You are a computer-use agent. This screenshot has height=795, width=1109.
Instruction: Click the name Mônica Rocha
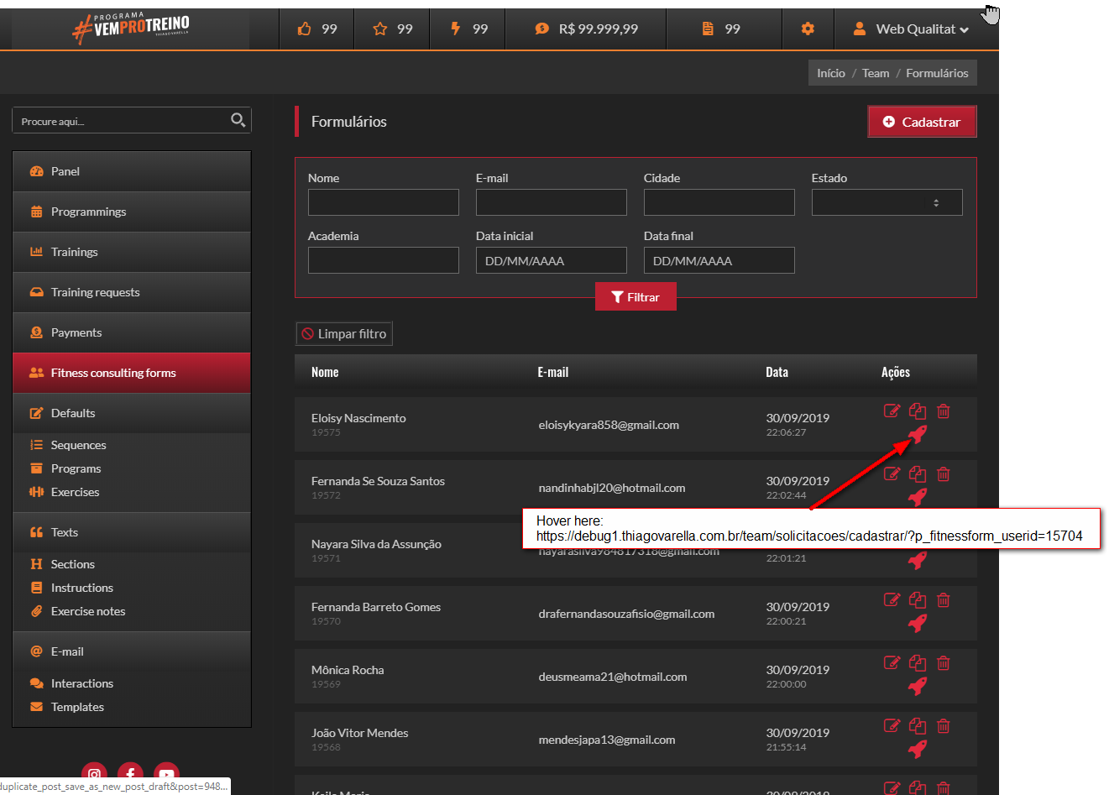pos(348,670)
